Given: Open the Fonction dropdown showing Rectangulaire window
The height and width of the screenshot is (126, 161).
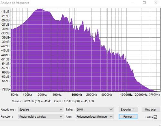Looking at the screenshot, I should 41,117.
